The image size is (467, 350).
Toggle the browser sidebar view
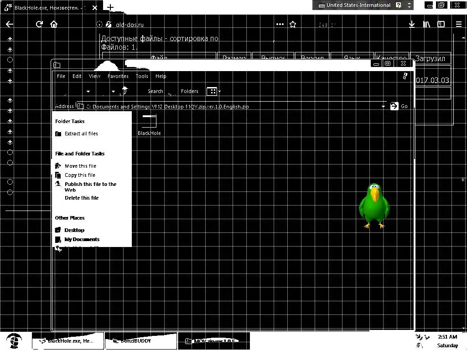tap(441, 24)
